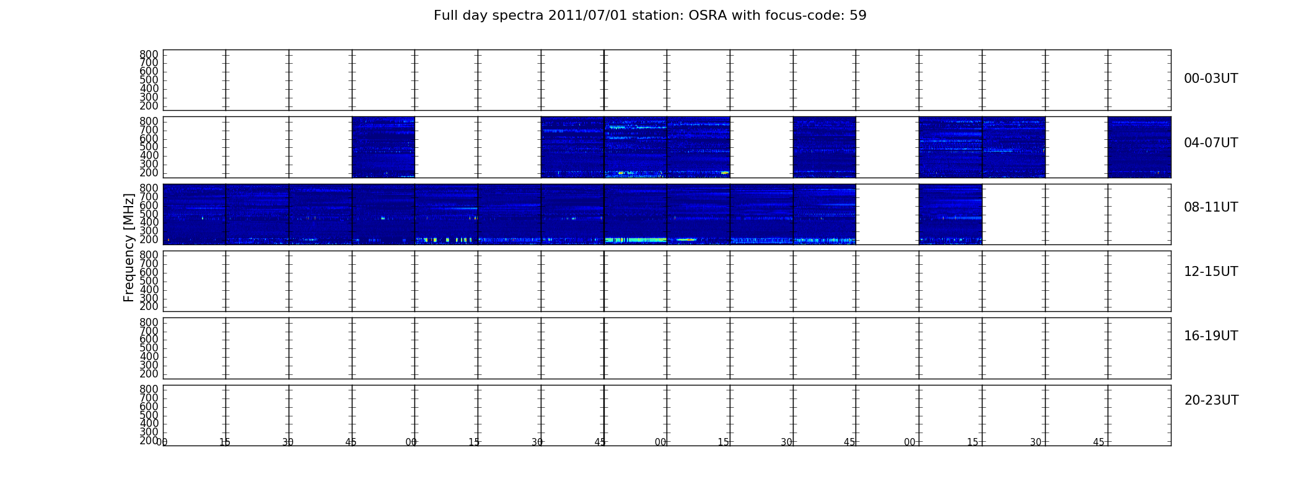Select the '08-11UT' row label

pyautogui.click(x=1211, y=207)
